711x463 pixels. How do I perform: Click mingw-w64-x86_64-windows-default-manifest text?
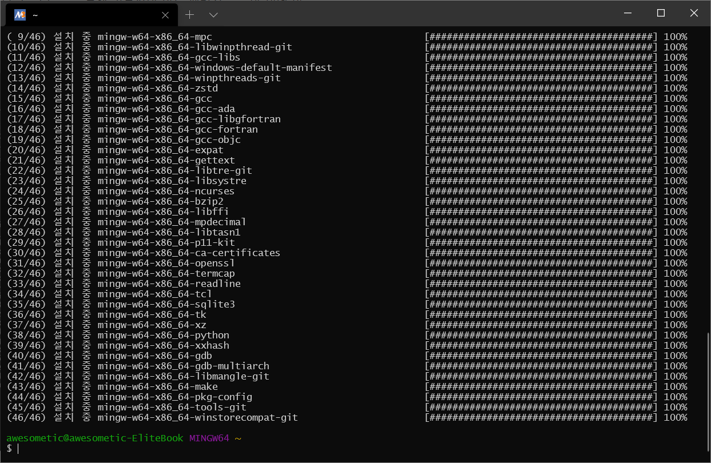point(215,67)
